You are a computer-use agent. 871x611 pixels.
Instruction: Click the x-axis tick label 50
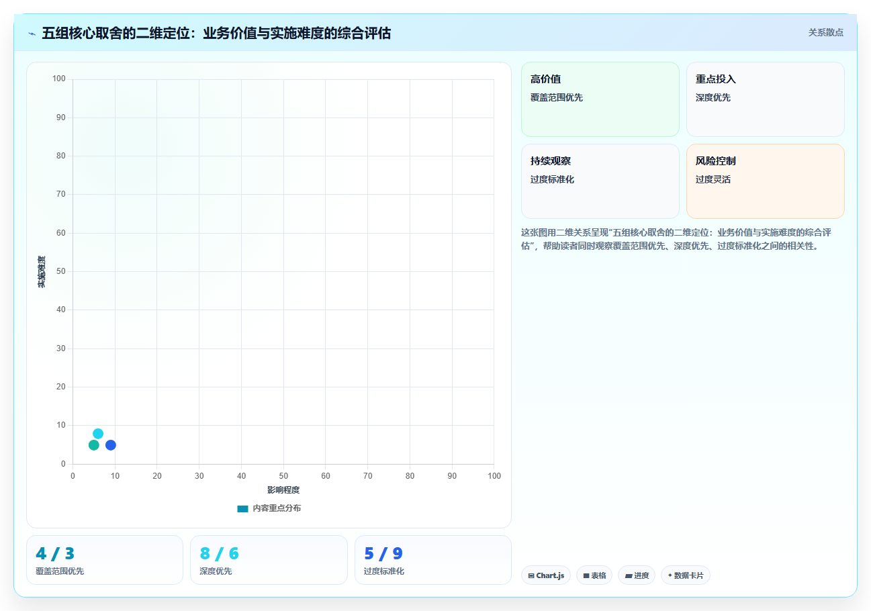[x=283, y=476]
